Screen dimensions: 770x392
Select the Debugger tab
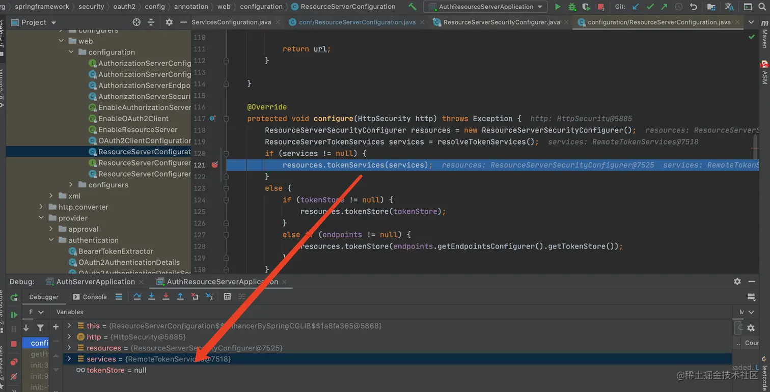(x=44, y=297)
